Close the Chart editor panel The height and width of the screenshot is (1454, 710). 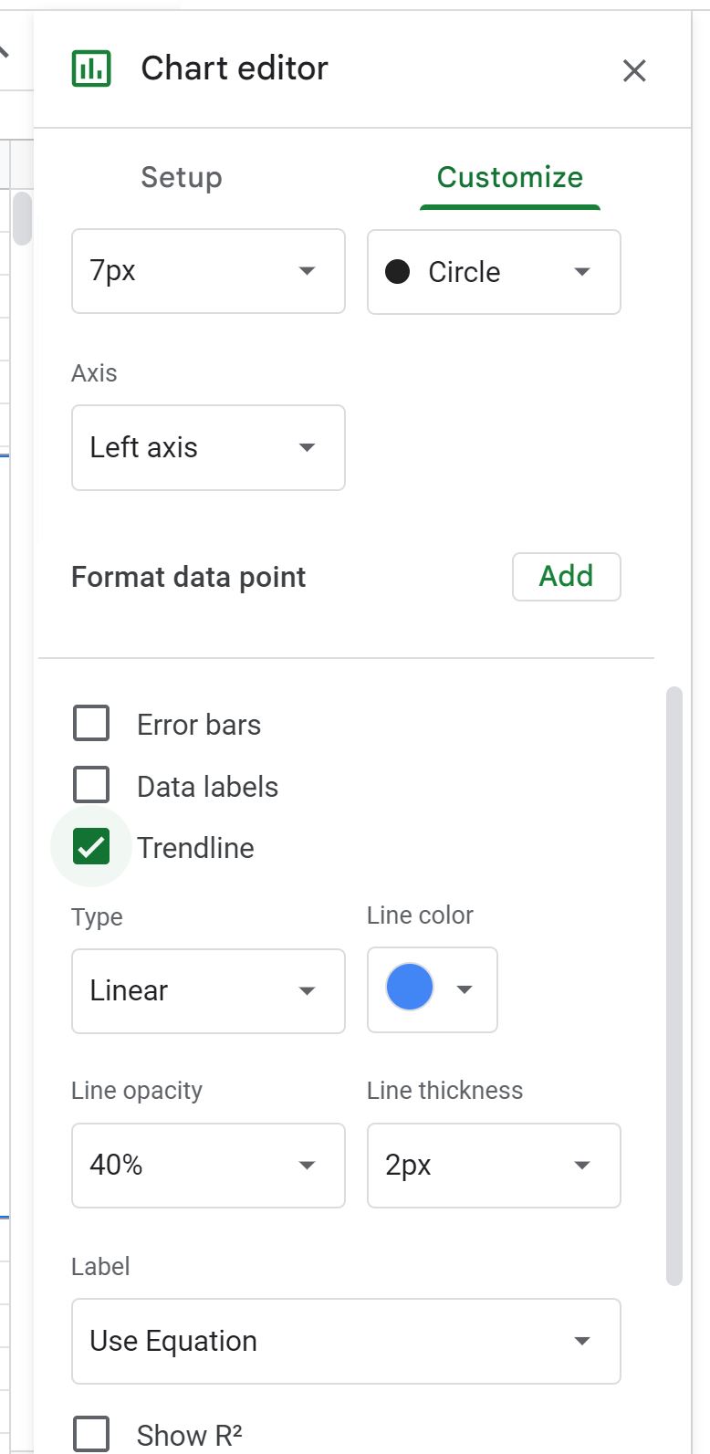(634, 70)
